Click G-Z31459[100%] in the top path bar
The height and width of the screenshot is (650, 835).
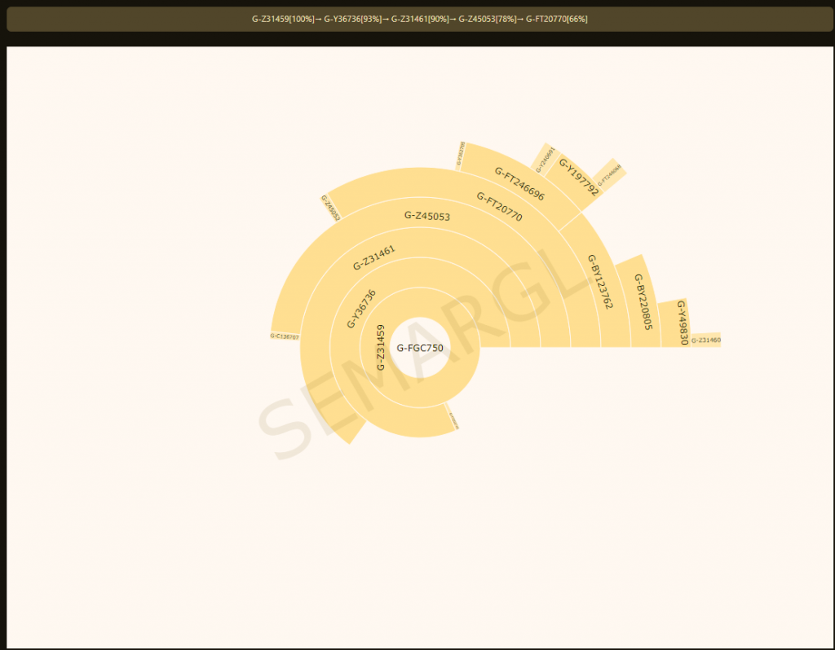click(x=283, y=19)
